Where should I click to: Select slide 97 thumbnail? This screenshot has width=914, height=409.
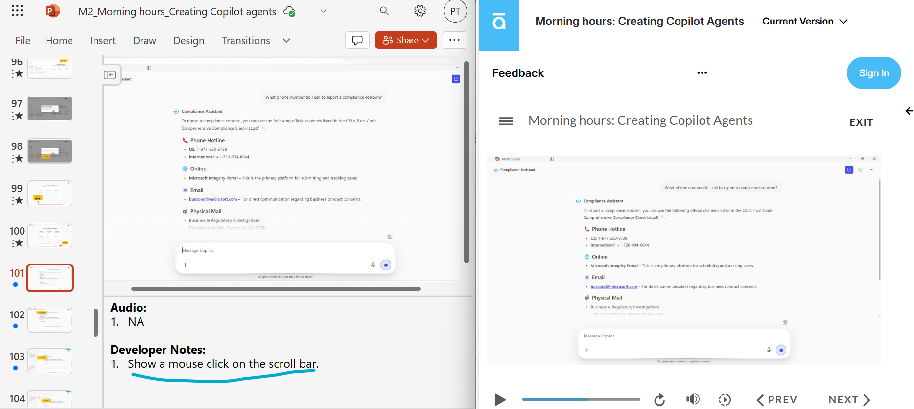click(50, 108)
